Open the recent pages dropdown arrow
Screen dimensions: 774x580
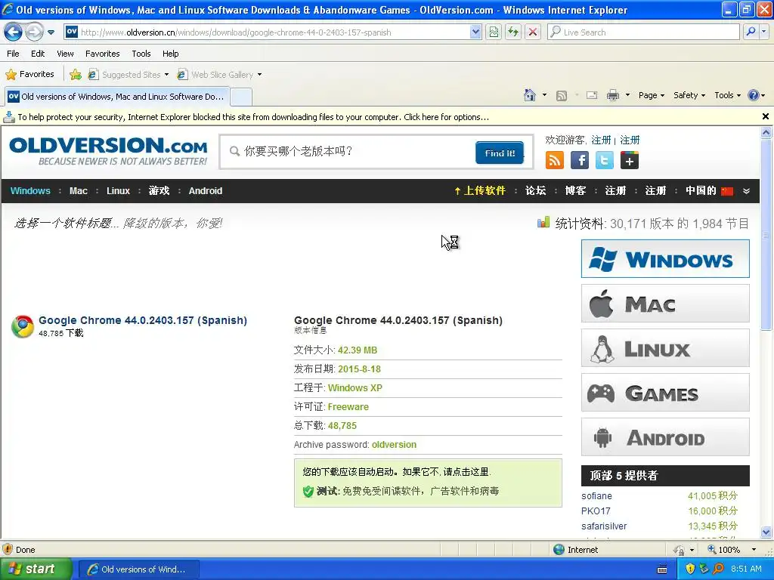(51, 32)
